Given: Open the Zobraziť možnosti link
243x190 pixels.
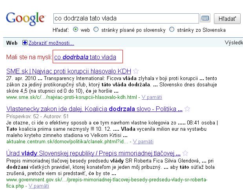Looking at the screenshot, I should [x=51, y=43].
